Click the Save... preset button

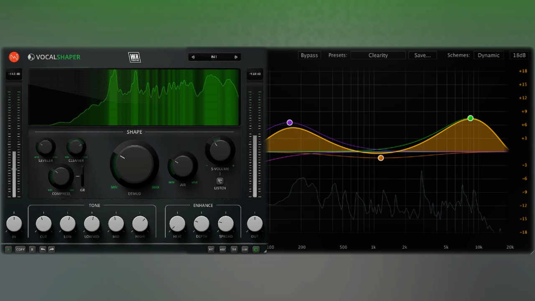pos(423,55)
